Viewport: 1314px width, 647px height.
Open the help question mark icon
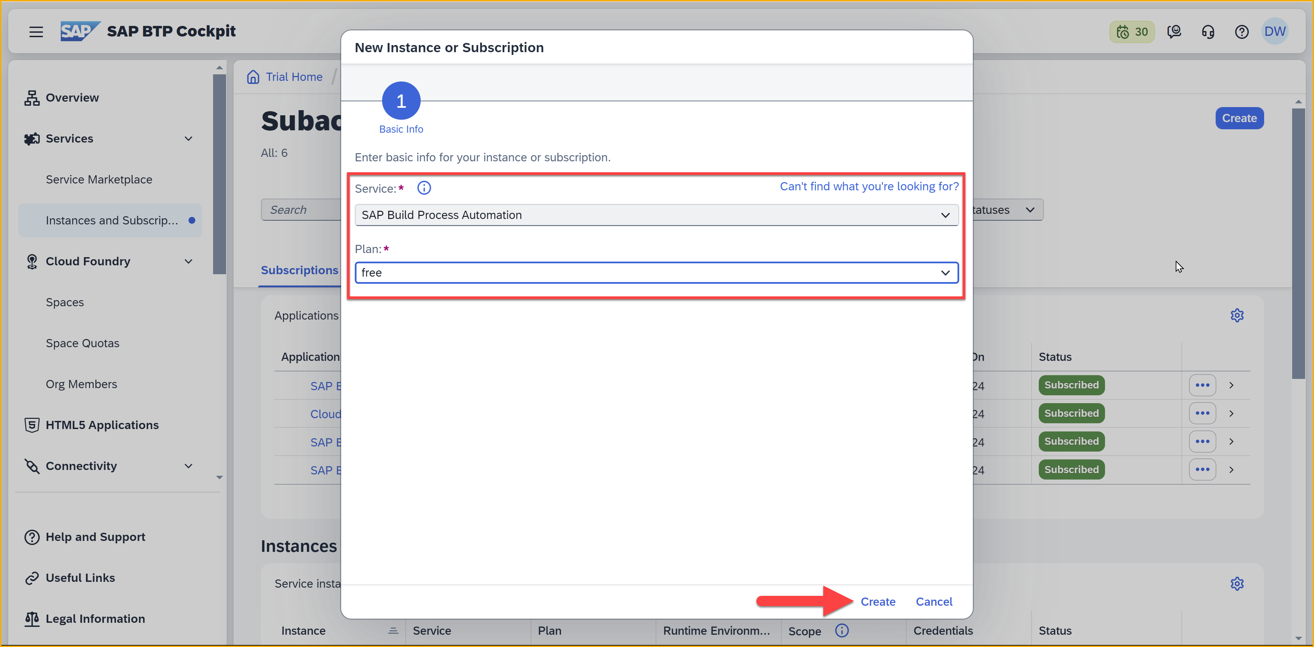[1241, 32]
